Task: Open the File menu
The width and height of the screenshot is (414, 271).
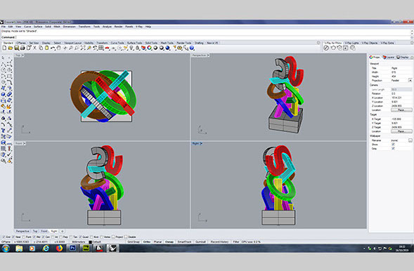Action: click(4, 27)
